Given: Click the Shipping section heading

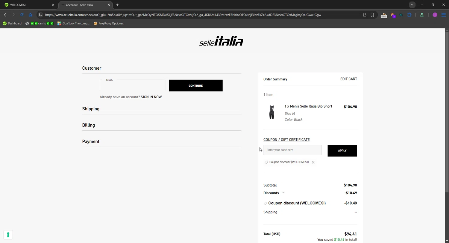Looking at the screenshot, I should 91,109.
